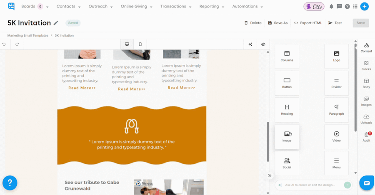Click third column Read More link
The height and width of the screenshot is (195, 375).
click(181, 88)
